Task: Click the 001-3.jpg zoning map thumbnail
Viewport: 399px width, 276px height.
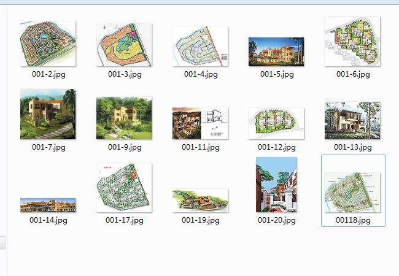Action: (124, 45)
